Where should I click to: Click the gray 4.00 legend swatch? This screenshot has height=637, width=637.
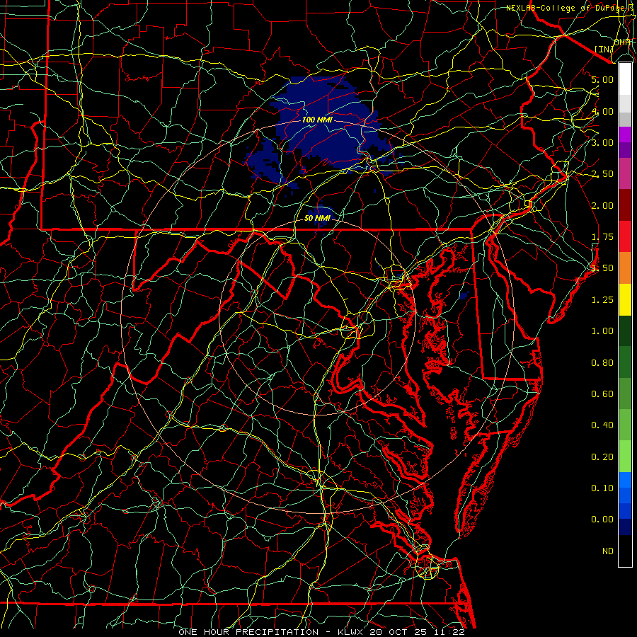pyautogui.click(x=625, y=119)
